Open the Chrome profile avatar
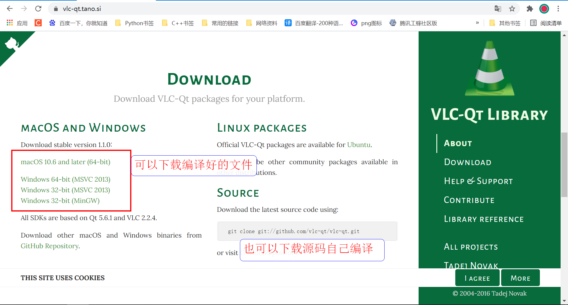 (544, 9)
